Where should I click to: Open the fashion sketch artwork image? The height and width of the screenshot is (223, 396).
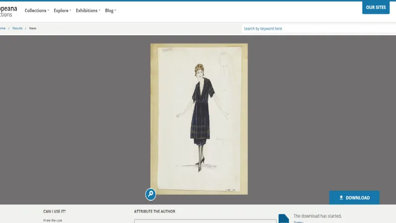click(199, 119)
